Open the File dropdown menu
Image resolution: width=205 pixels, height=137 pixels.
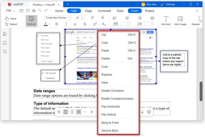click(10, 11)
